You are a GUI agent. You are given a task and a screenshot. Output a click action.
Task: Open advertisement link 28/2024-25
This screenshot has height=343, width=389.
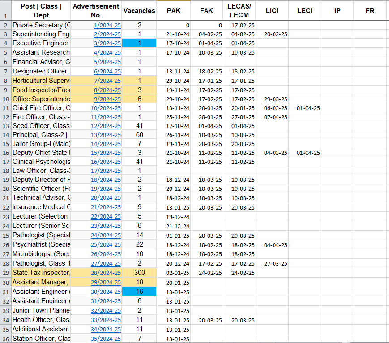coord(106,273)
